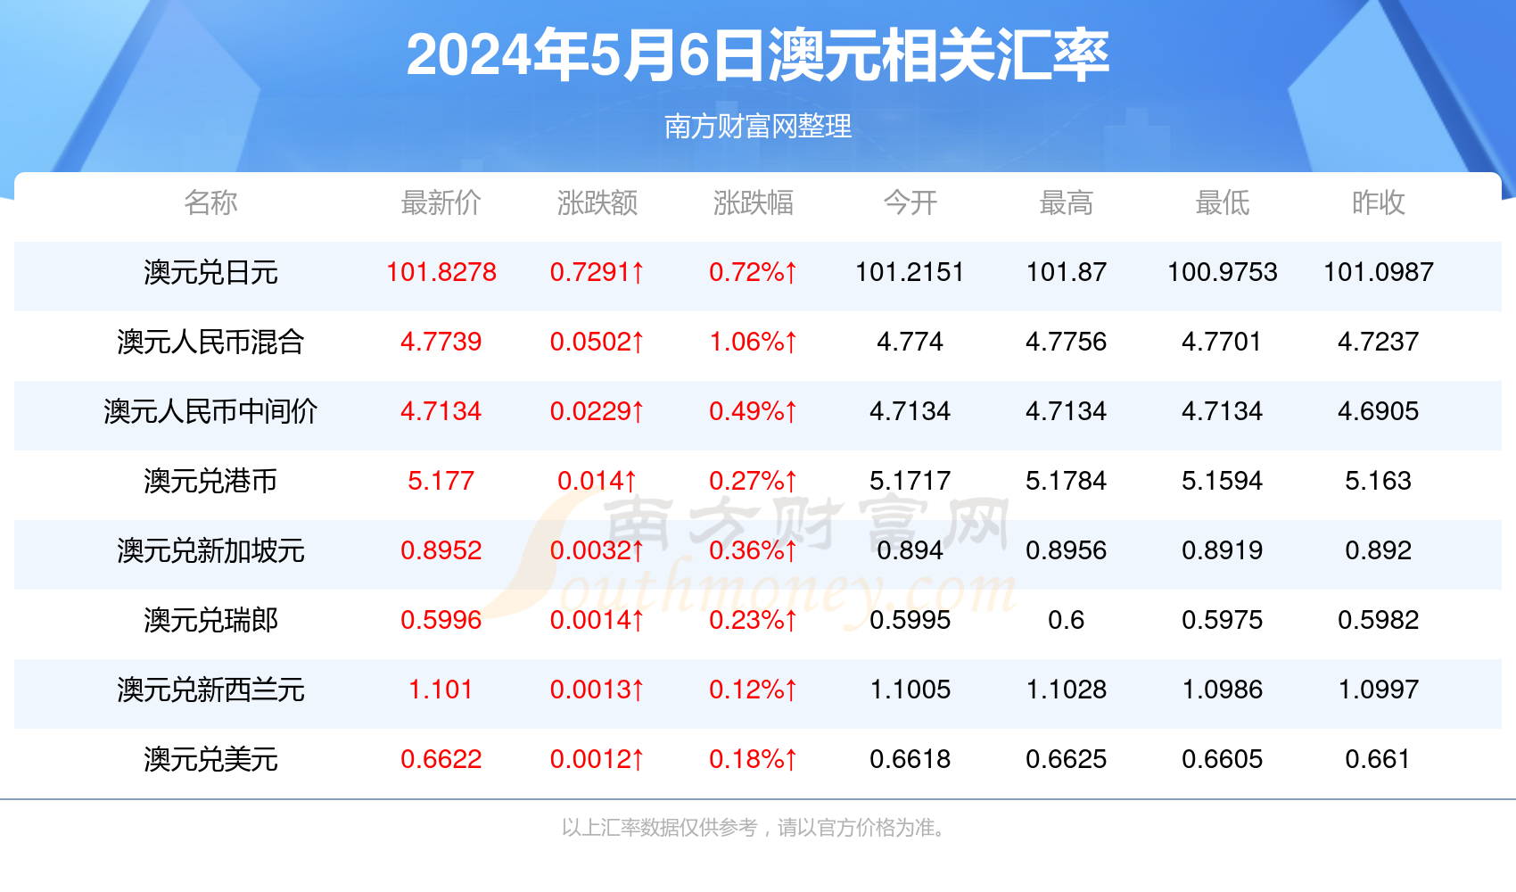Click latest price 1.101
The image size is (1516, 892).
point(441,690)
